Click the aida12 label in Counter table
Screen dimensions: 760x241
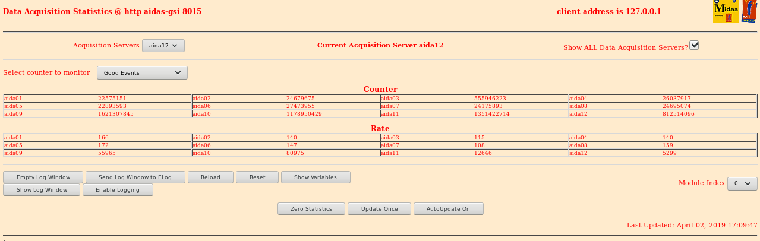pyautogui.click(x=579, y=113)
